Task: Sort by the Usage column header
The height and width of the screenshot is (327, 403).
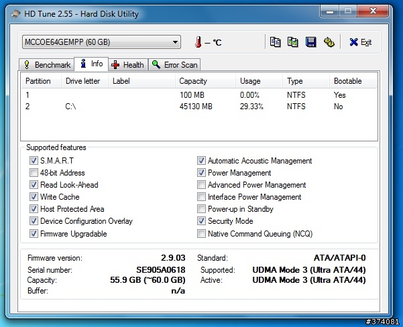Action: (x=259, y=81)
